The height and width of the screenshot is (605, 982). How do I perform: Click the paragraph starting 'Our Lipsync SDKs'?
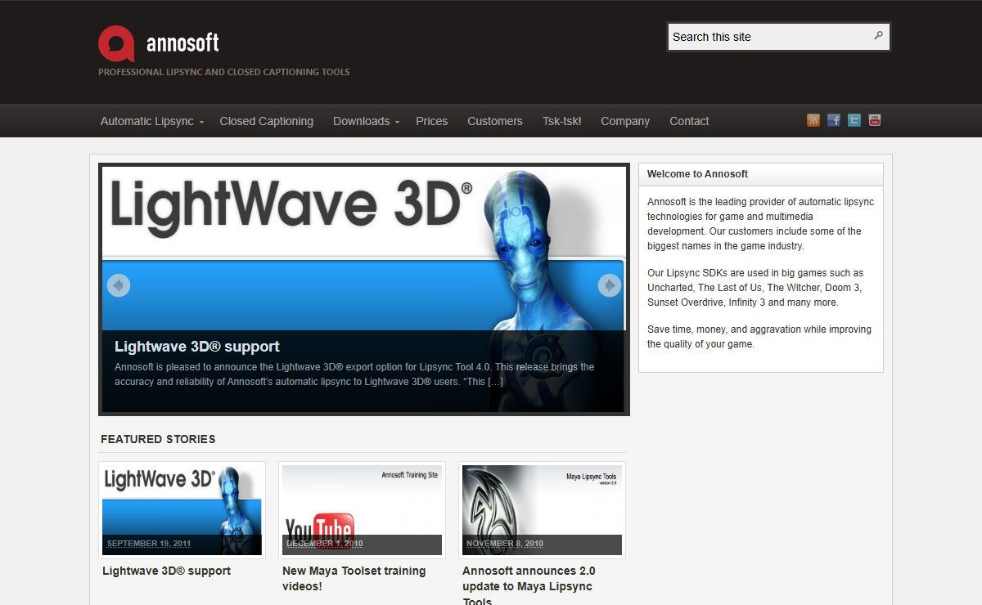click(x=755, y=288)
